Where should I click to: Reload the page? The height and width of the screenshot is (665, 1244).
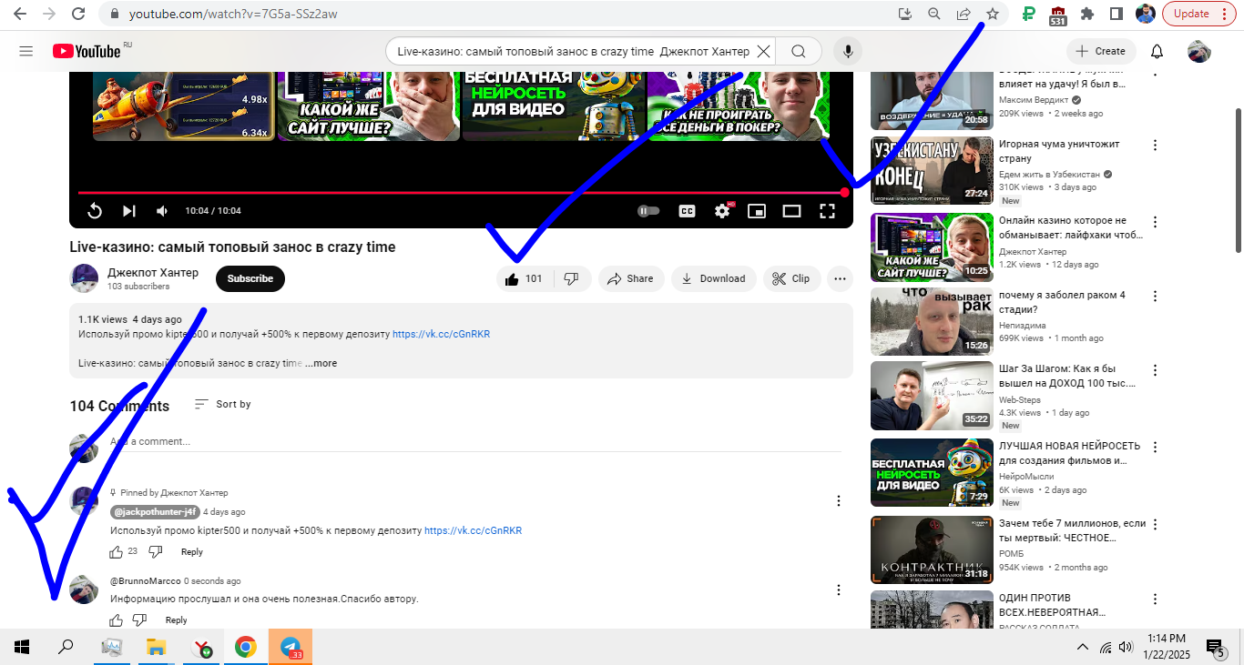[x=78, y=14]
